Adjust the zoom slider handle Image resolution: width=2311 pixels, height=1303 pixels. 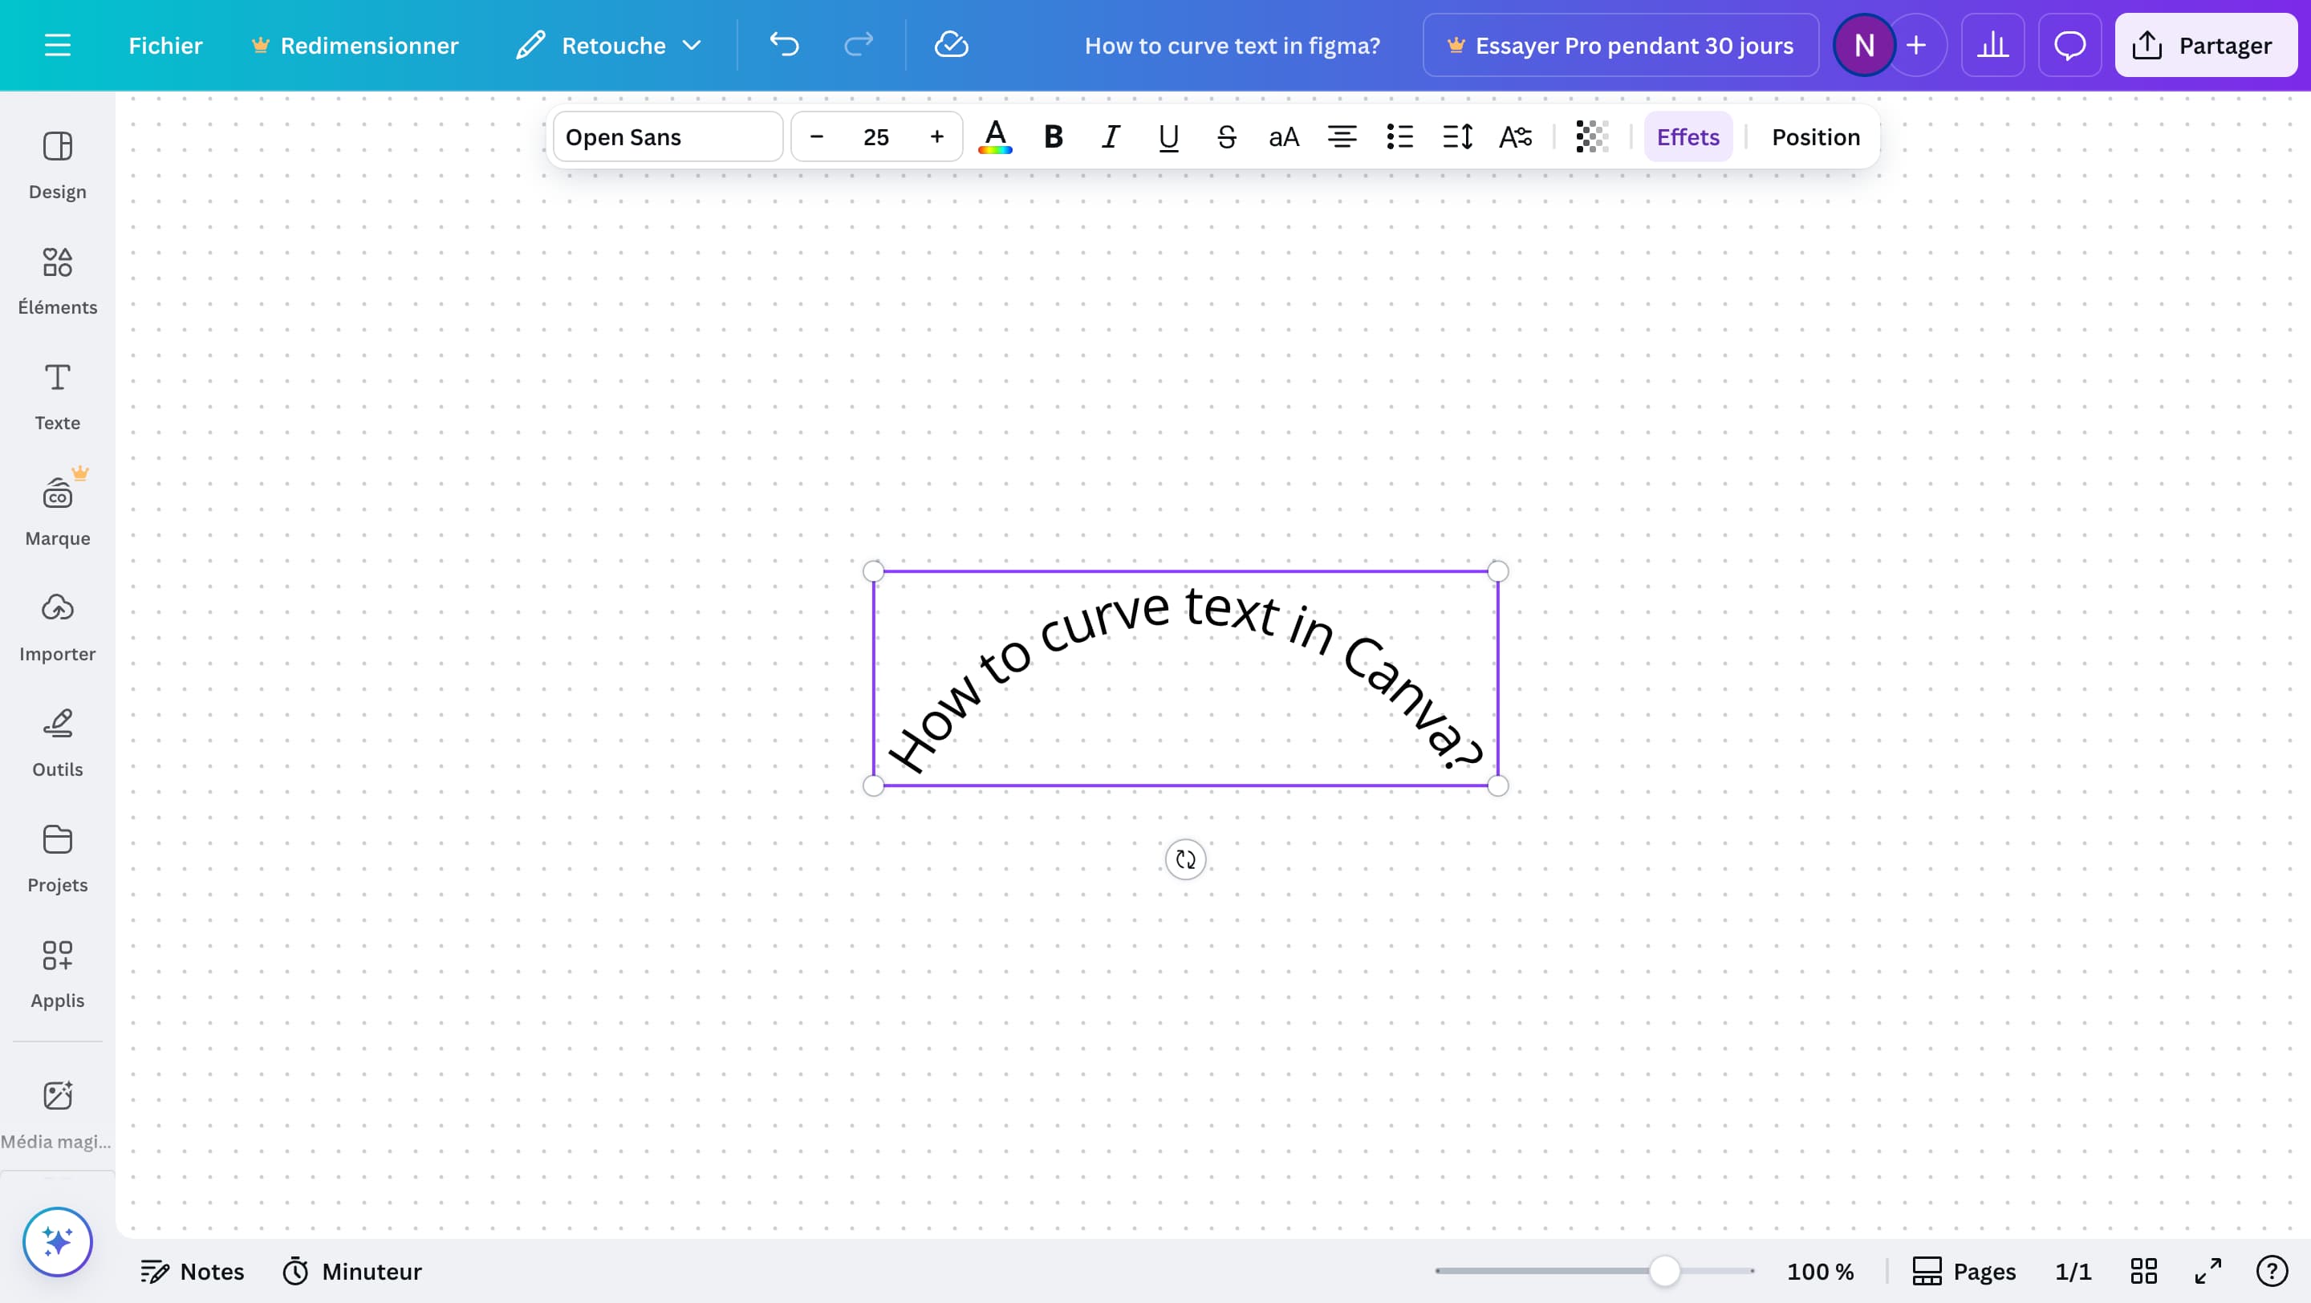pyautogui.click(x=1665, y=1271)
